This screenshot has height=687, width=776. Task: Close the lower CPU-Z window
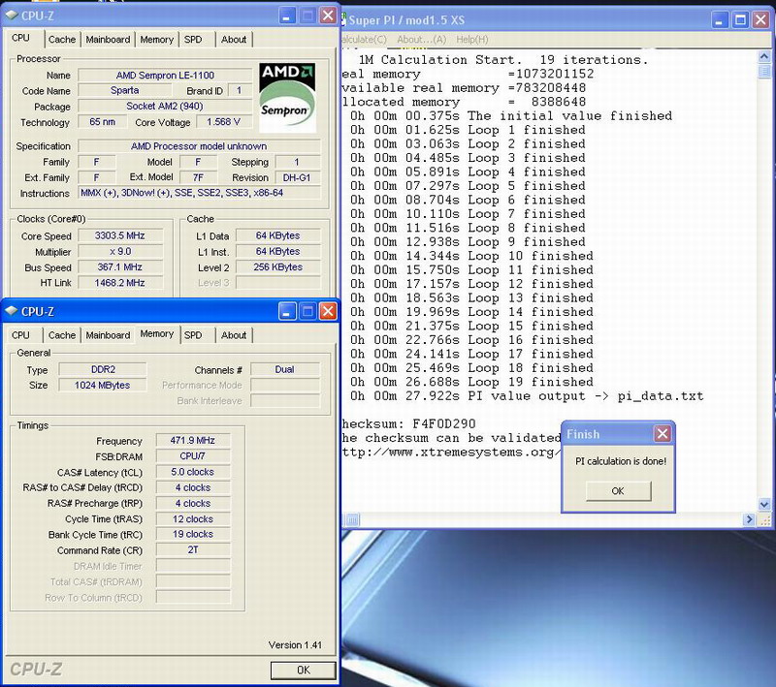click(x=328, y=311)
